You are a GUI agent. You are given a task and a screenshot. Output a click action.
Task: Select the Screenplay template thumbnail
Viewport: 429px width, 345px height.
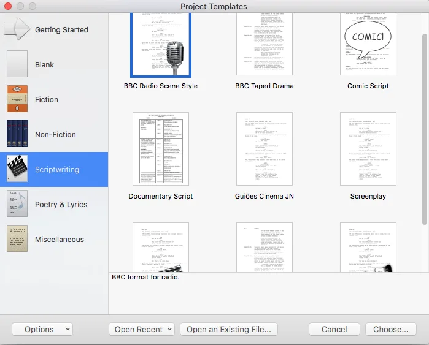coord(368,149)
